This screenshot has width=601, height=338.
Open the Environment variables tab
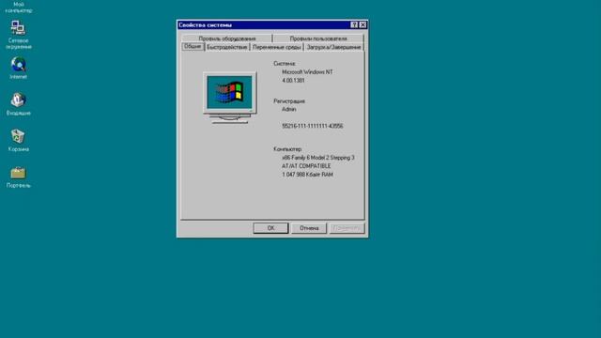point(277,47)
